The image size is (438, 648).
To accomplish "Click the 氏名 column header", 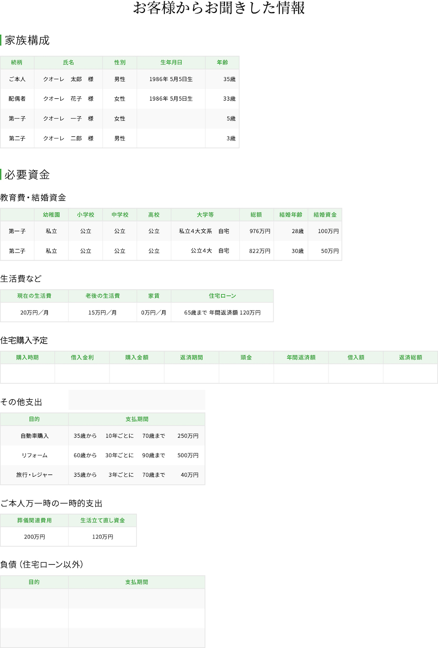I will 68,63.
